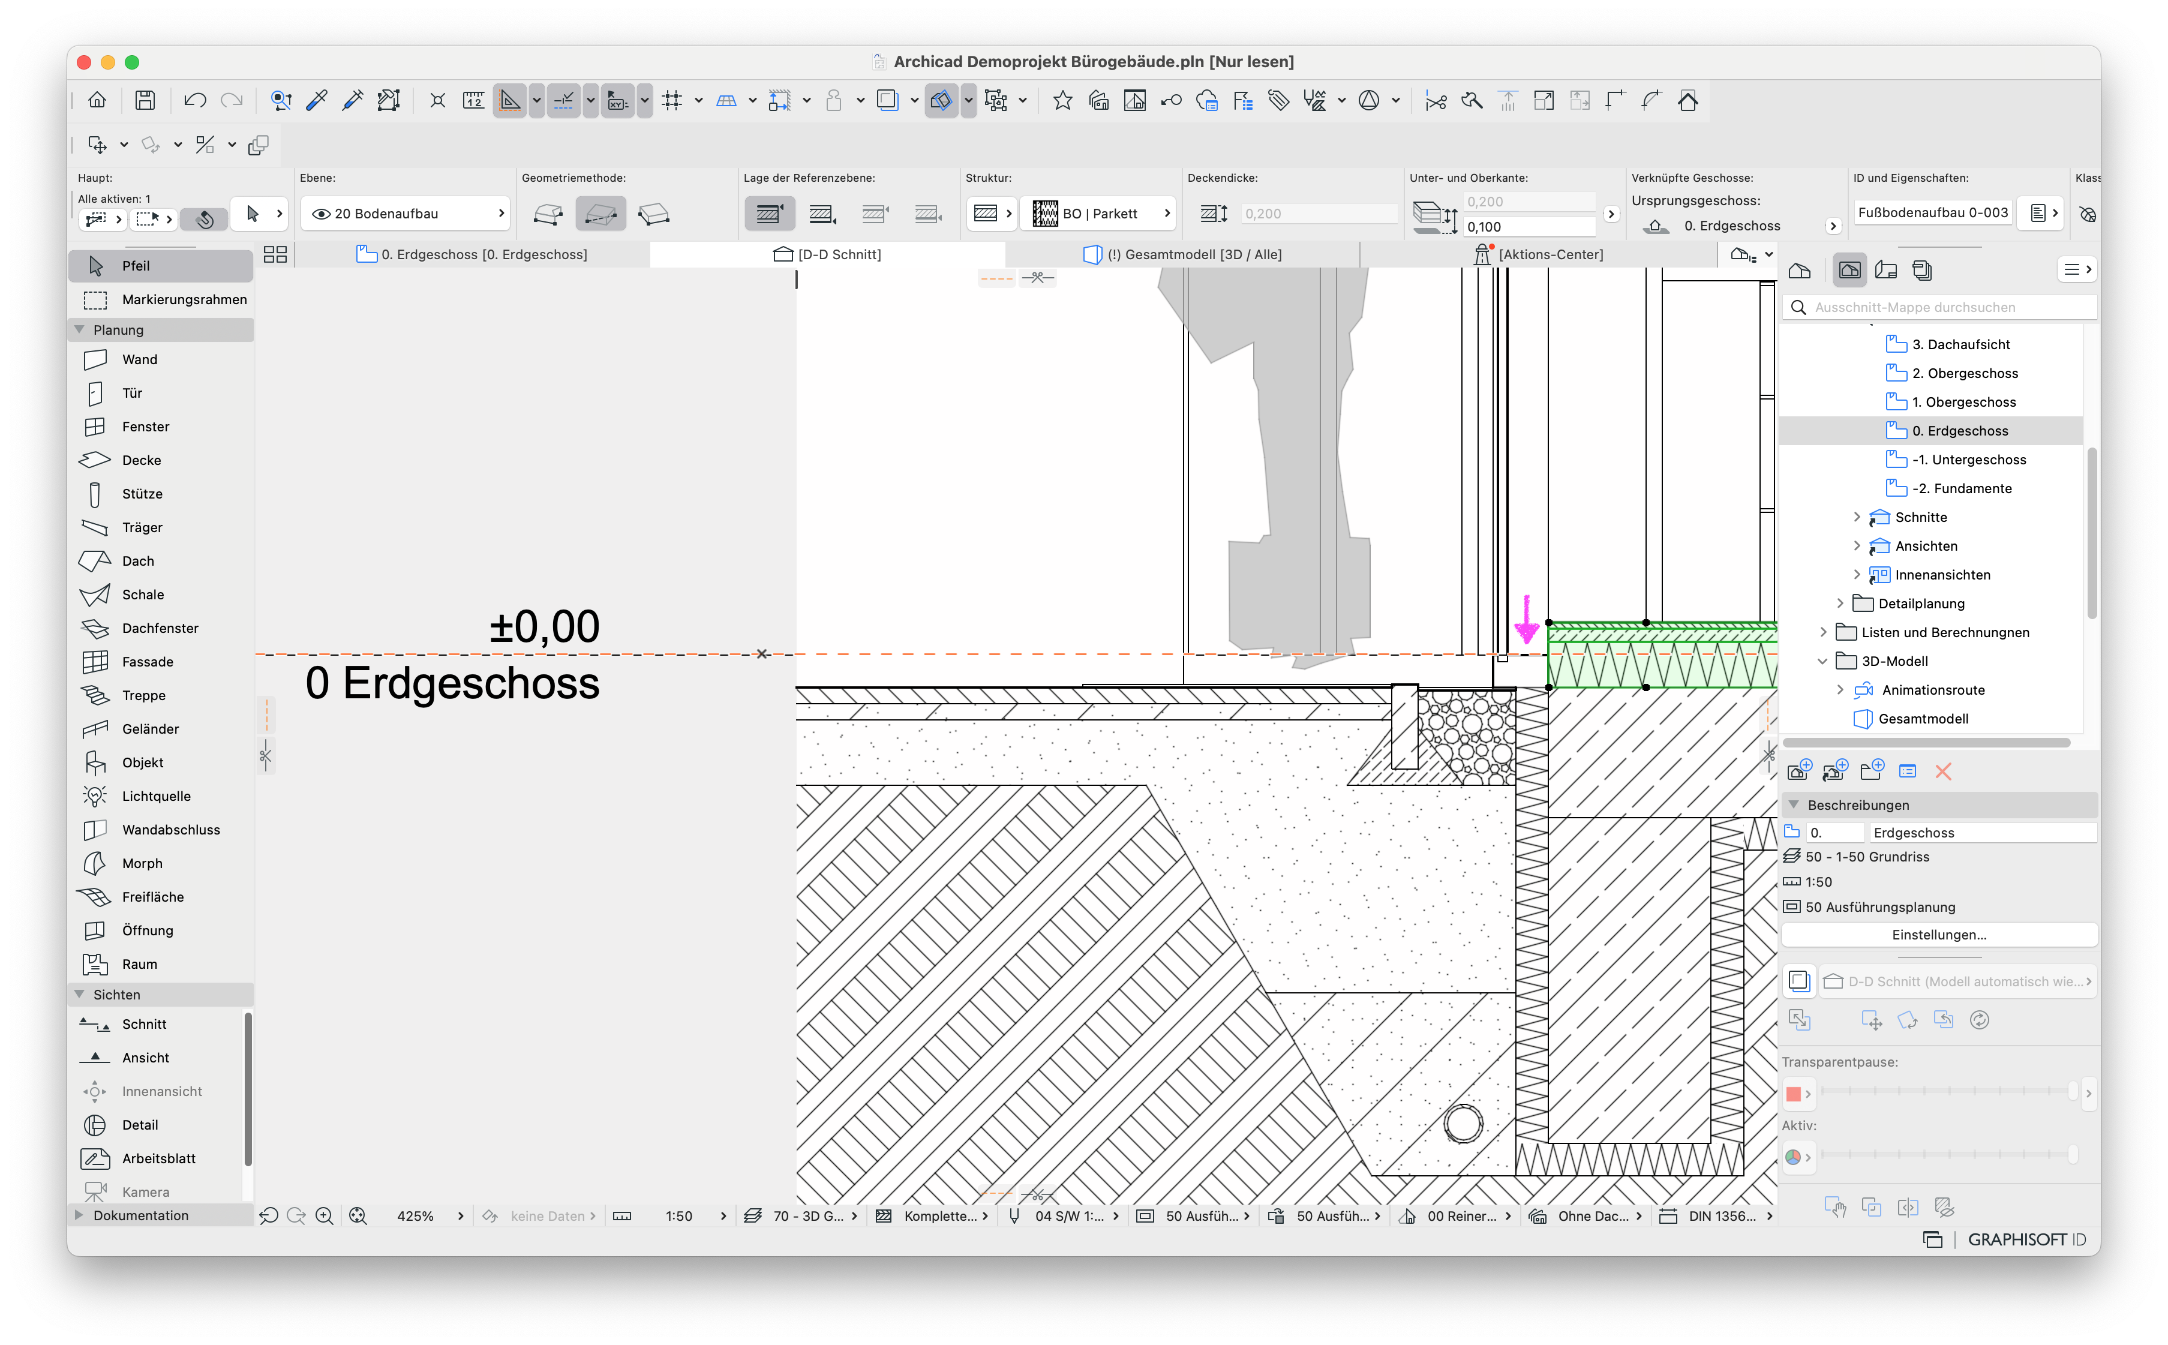Select rotated rectangle geometry method

pyautogui.click(x=654, y=214)
